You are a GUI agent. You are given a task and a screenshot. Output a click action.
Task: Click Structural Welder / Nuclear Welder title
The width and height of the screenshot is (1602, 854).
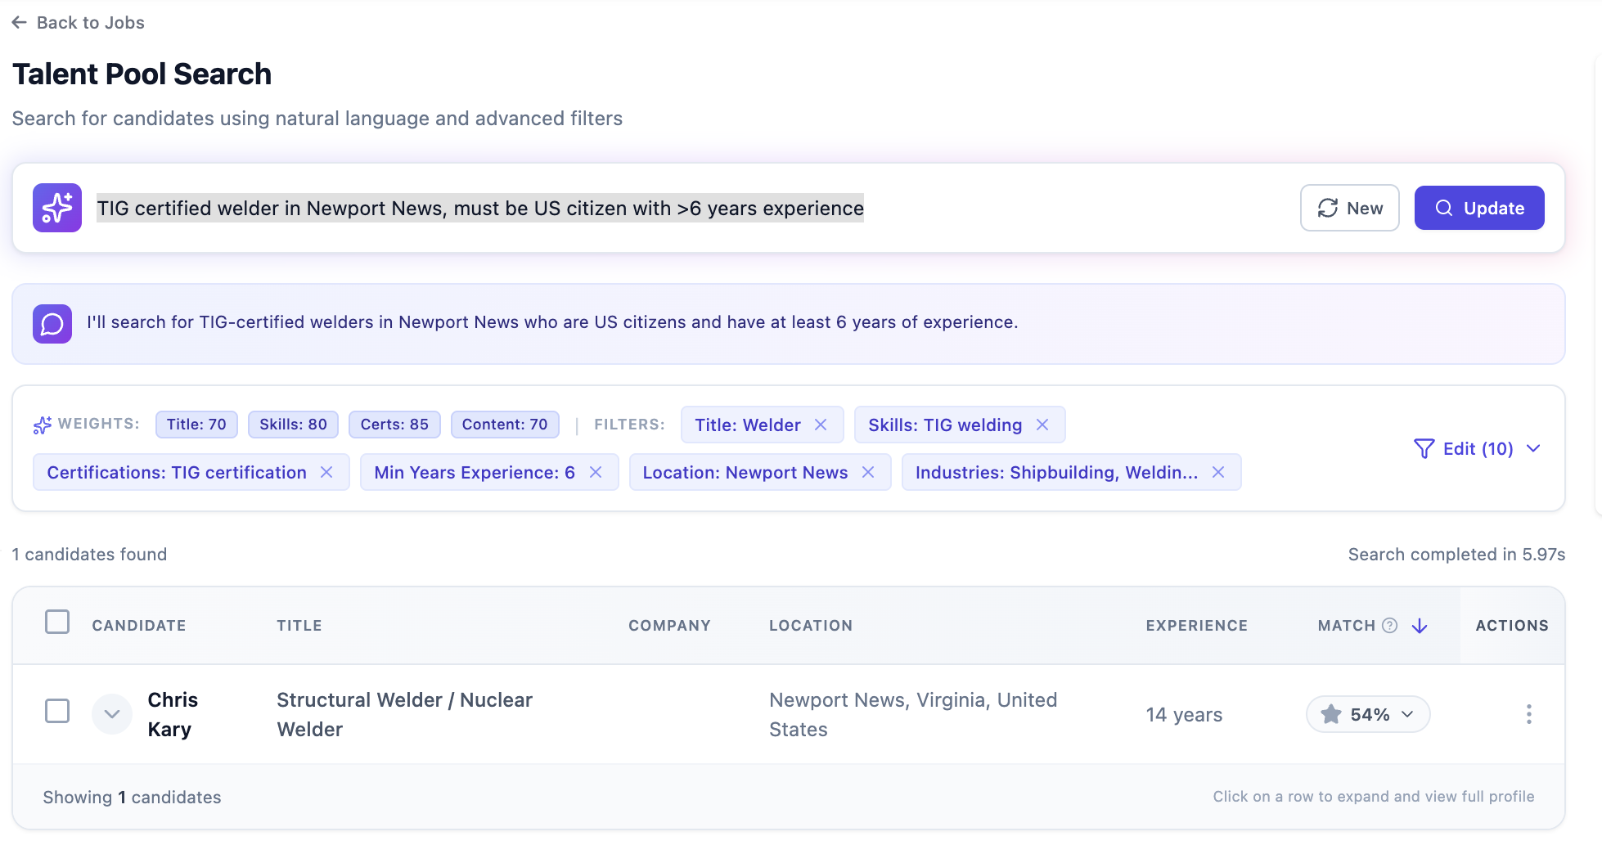click(x=404, y=714)
